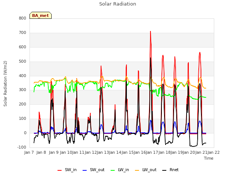The width and height of the screenshot is (236, 177).
Task: Click the Jan 9 x-axis label
Action: pos(54,152)
